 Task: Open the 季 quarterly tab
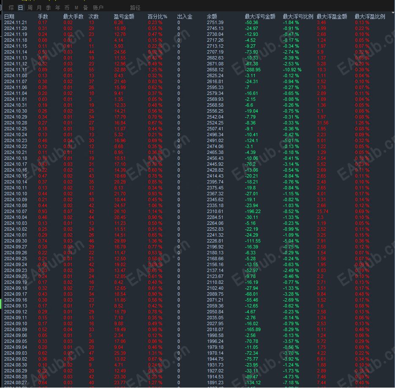tap(48, 8)
